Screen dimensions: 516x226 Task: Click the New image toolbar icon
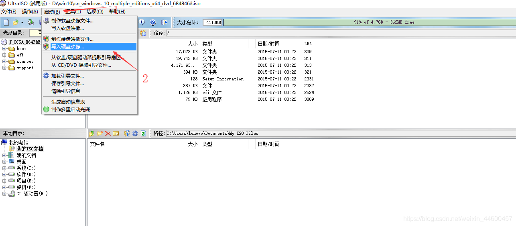coord(6,22)
